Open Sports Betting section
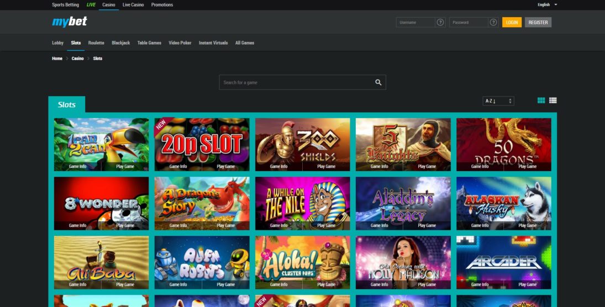This screenshot has height=307, width=605. click(66, 4)
